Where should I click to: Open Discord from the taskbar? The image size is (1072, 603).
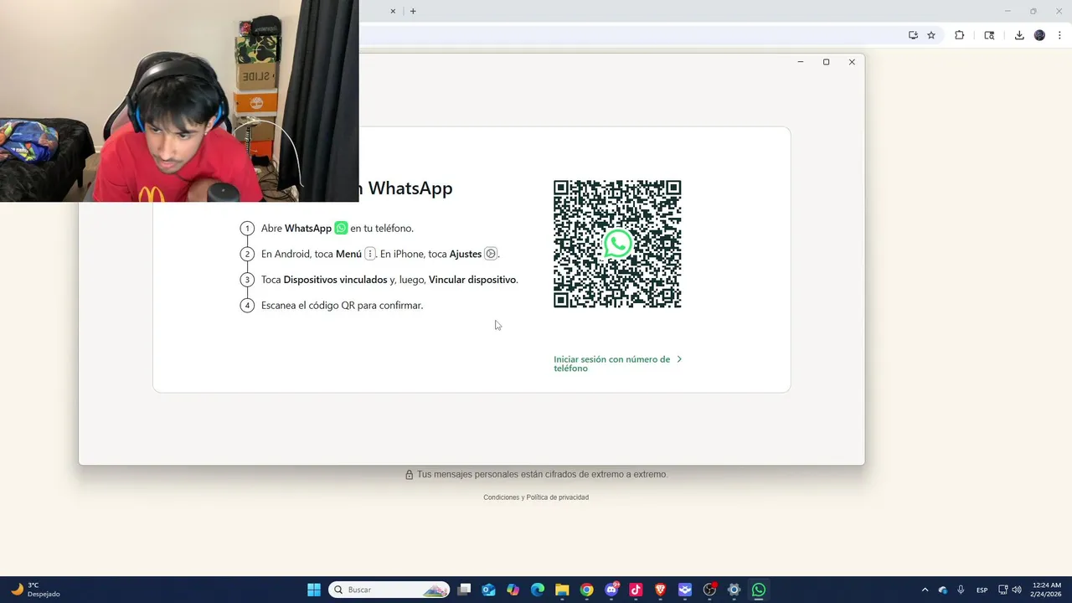coord(611,590)
